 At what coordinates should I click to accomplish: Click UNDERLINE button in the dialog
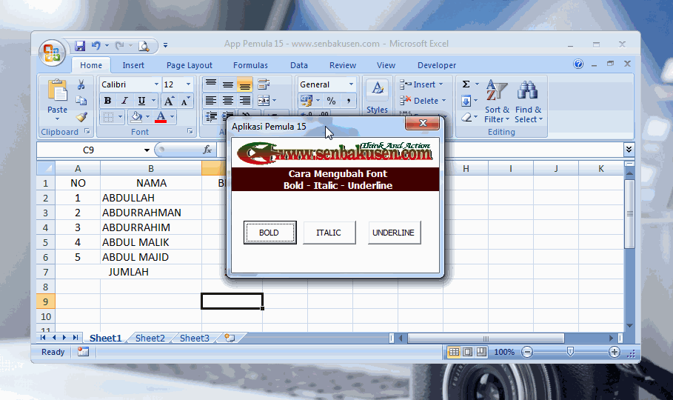coord(394,233)
